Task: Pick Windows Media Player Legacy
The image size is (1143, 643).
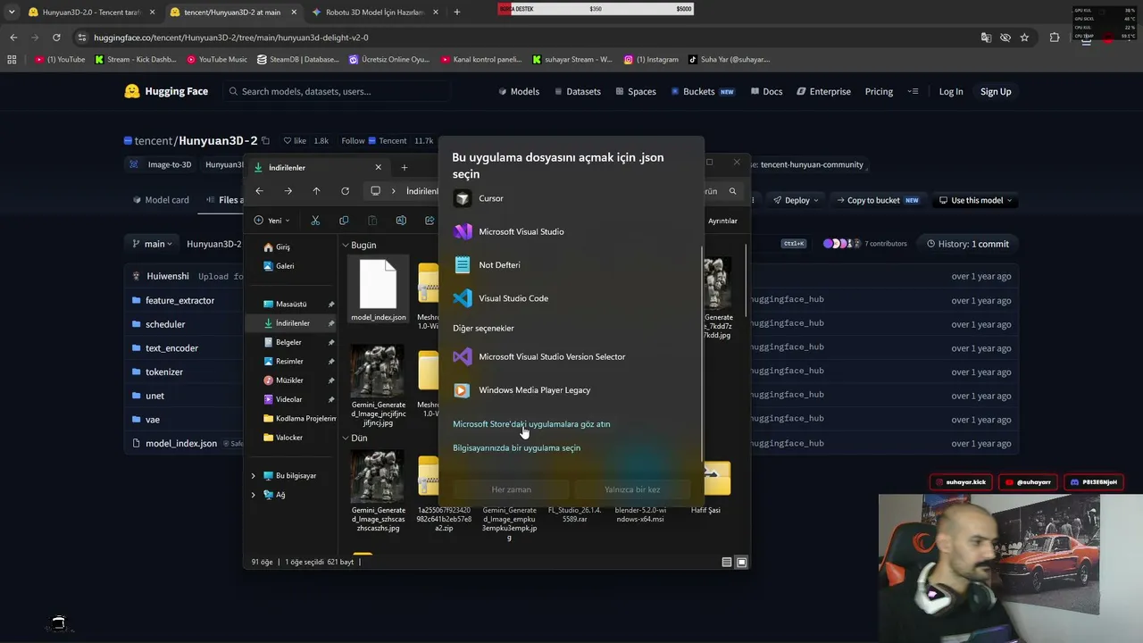Action: [x=571, y=390]
